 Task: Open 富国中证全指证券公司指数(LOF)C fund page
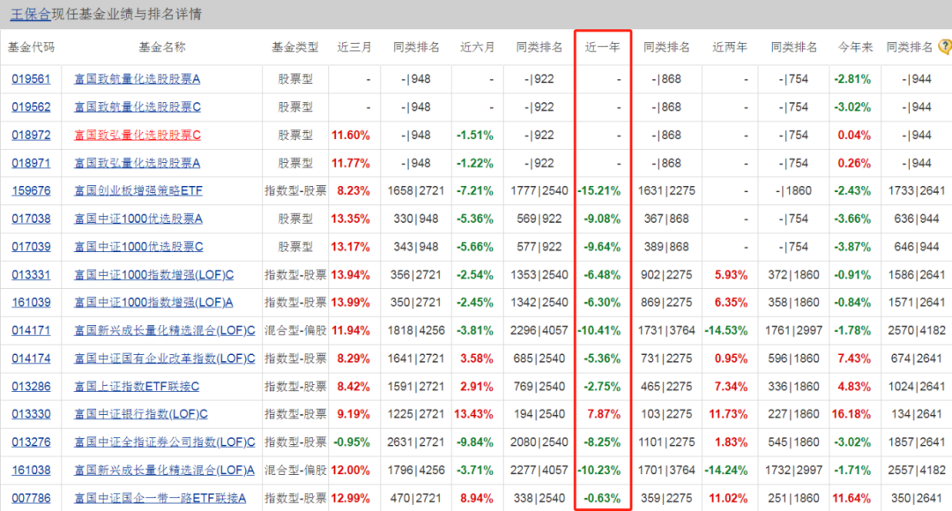(165, 441)
